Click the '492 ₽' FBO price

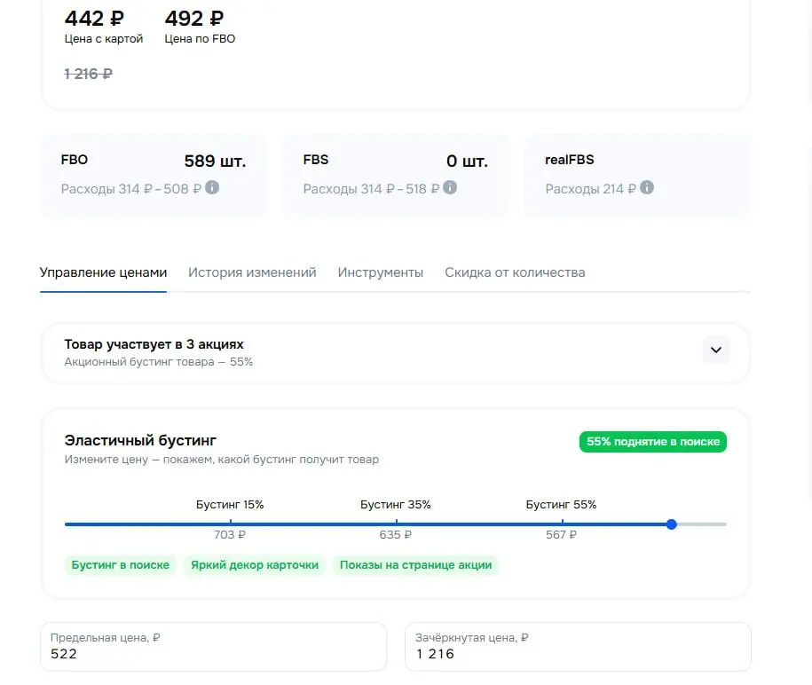(194, 19)
